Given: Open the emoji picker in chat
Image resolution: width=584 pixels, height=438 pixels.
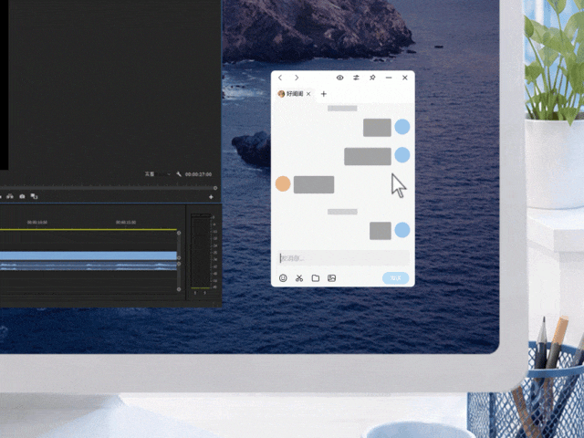Looking at the screenshot, I should click(x=283, y=277).
